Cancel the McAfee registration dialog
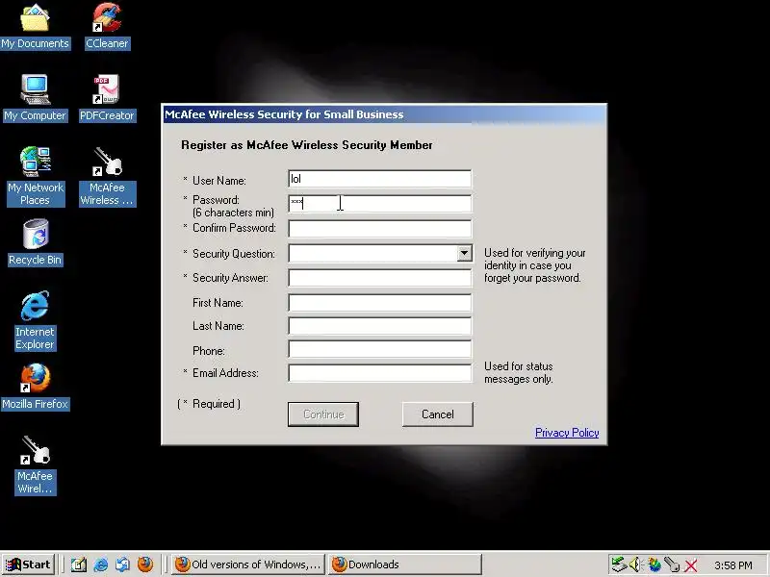This screenshot has height=577, width=770. pyautogui.click(x=438, y=414)
